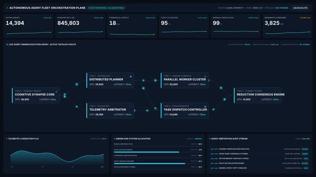Image resolution: width=316 pixels, height=177 pixels.
Task: Open the Vector Memory Snapshot Synced audit entry
Action: [x=259, y=158]
